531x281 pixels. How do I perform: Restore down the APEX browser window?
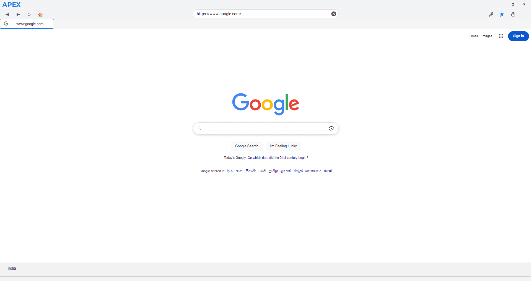(x=513, y=4)
